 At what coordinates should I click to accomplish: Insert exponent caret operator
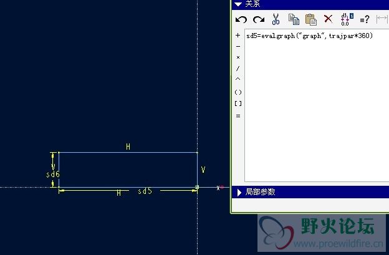coord(238,79)
